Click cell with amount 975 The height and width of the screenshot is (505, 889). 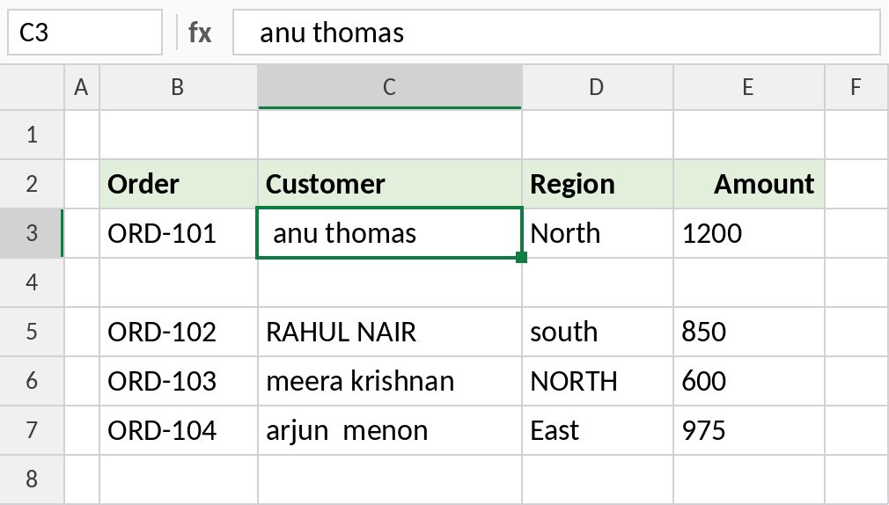[x=749, y=431]
